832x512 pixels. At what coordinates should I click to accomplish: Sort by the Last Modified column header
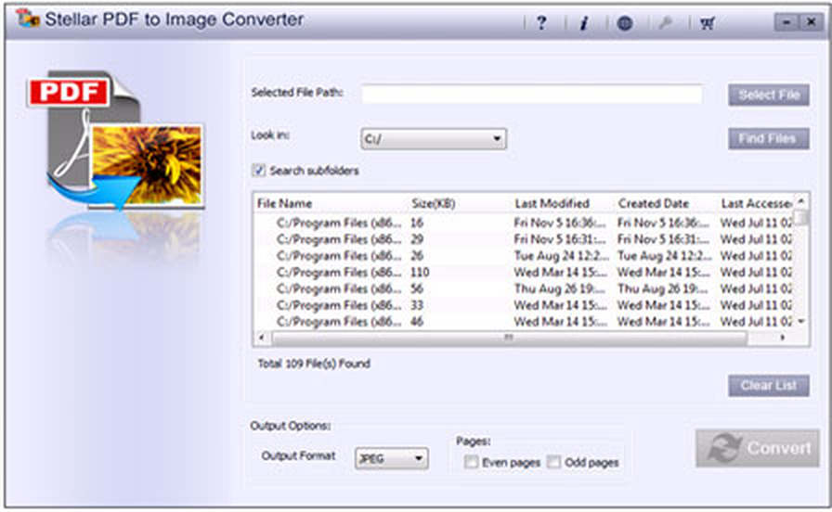coord(552,203)
